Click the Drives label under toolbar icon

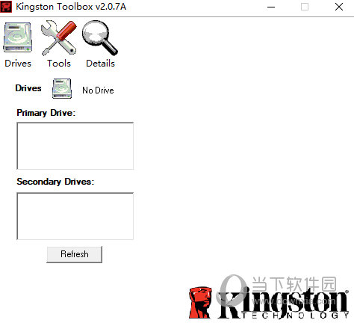[18, 64]
